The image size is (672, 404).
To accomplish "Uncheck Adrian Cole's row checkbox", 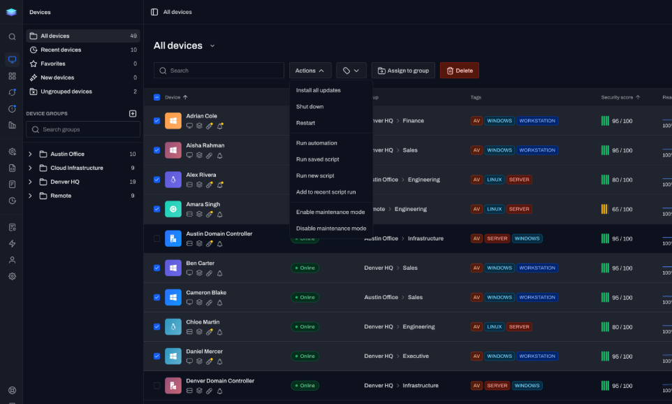I will 157,121.
